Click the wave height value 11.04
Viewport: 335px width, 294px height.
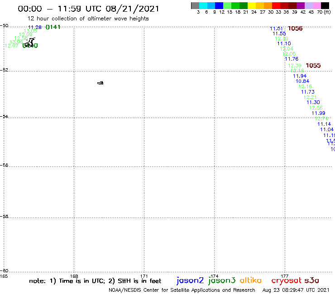[x=327, y=129]
